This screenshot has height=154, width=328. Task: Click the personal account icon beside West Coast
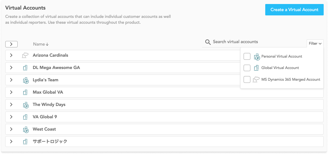click(26, 129)
